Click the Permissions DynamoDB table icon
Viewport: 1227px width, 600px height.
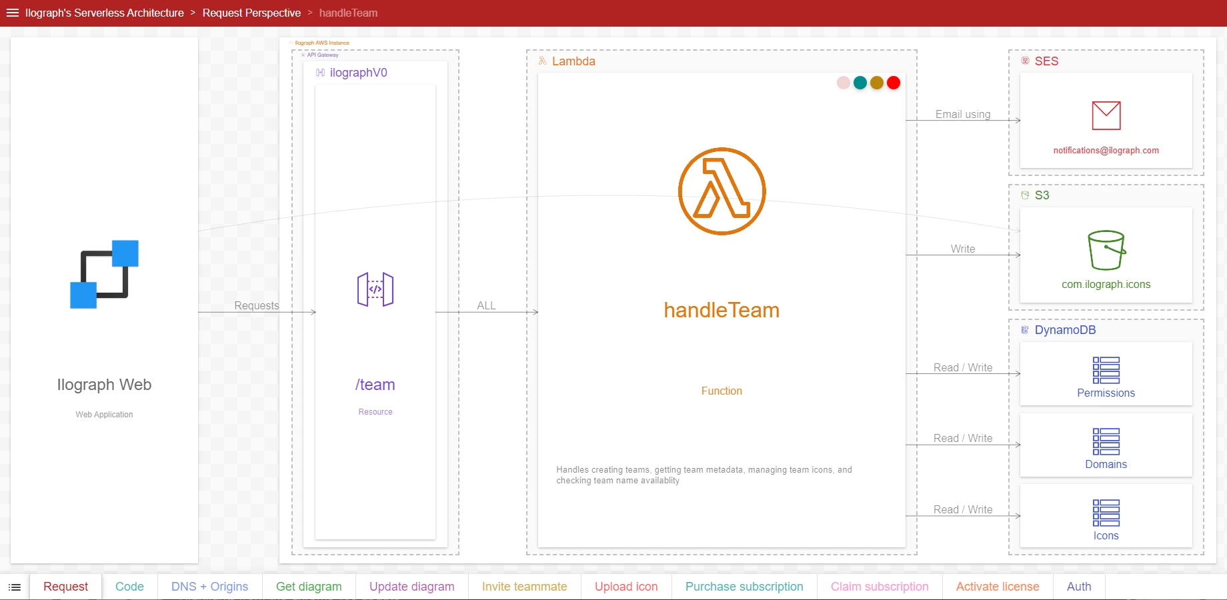[x=1106, y=370]
